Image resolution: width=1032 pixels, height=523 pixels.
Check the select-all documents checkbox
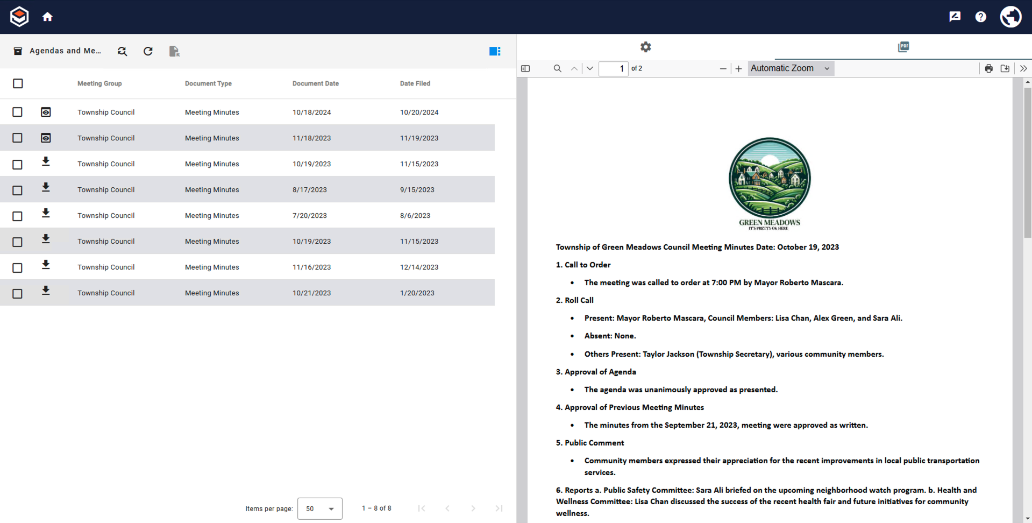18,83
